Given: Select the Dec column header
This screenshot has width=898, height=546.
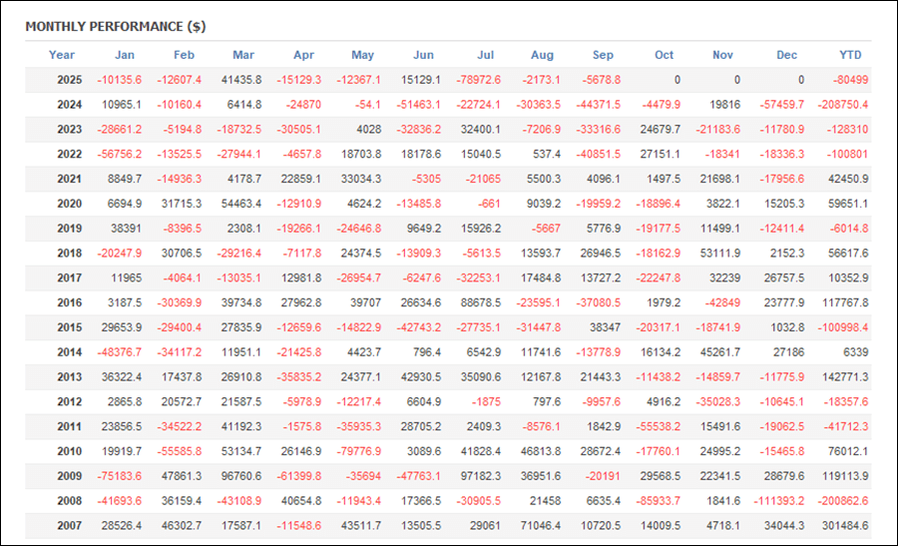Looking at the screenshot, I should click(787, 55).
